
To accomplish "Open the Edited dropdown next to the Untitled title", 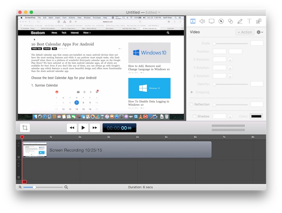I will [153, 12].
